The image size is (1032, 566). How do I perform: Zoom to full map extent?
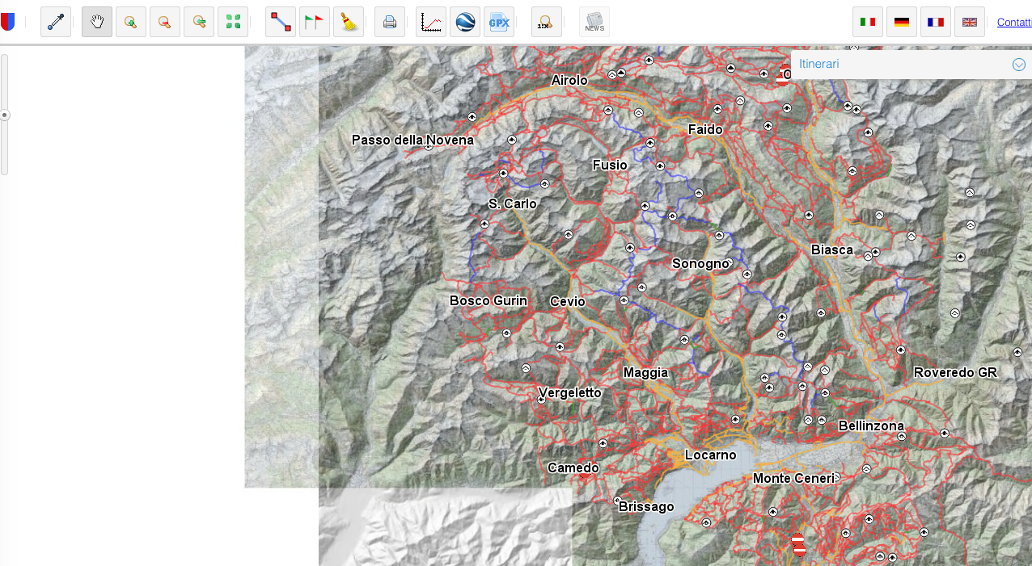click(x=233, y=22)
